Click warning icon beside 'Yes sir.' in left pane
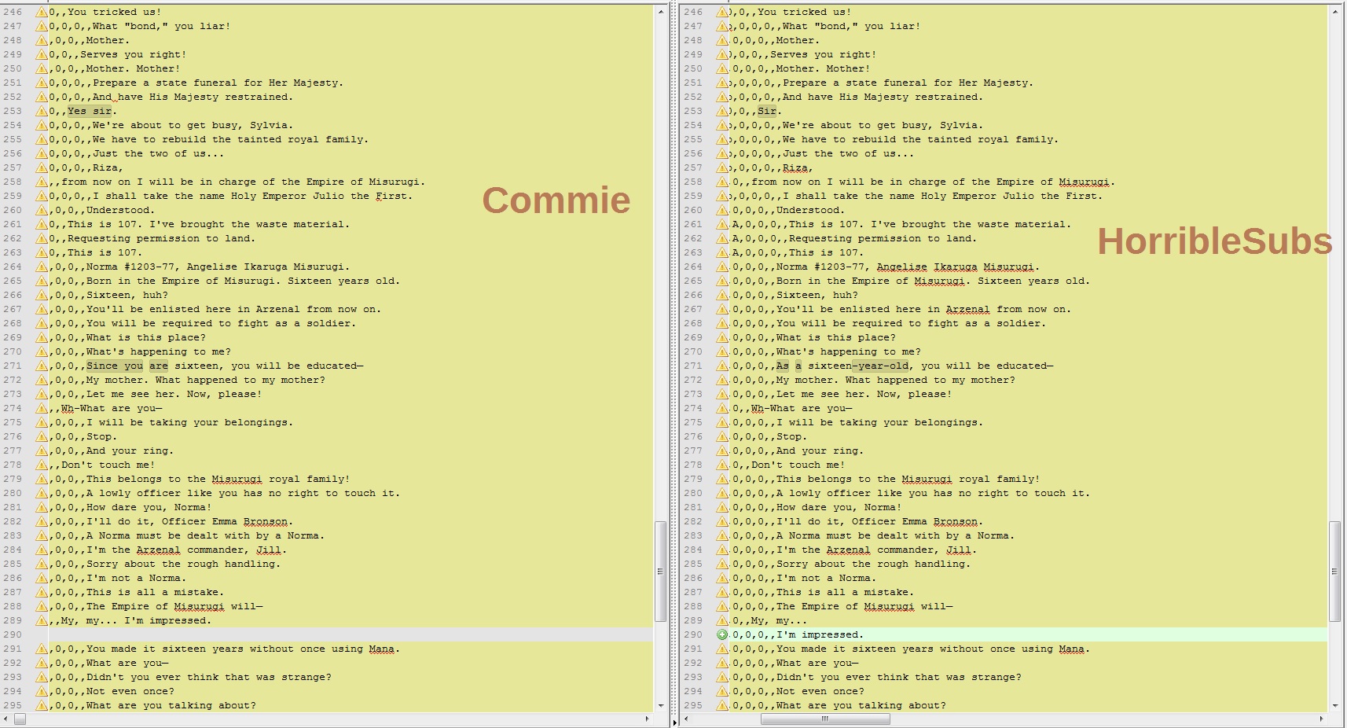The height and width of the screenshot is (728, 1347). tap(42, 111)
